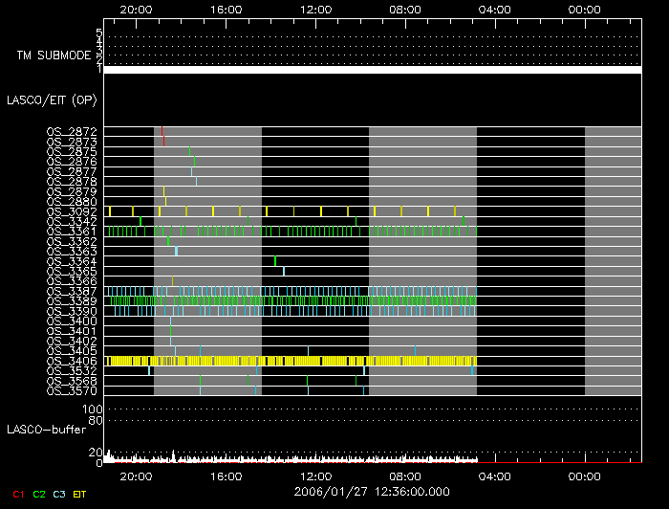The image size is (669, 509).
Task: Select the OS_2872 row label
Action: (71, 131)
